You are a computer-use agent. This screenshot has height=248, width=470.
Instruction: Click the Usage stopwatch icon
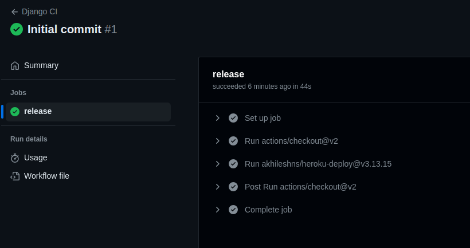coord(15,158)
